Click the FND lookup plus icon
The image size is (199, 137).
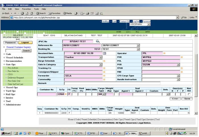182,72
